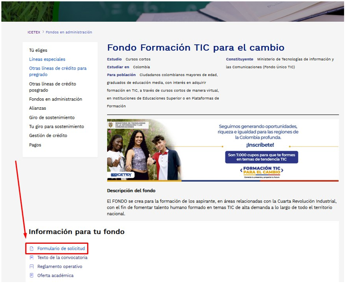Click the 7.000 cupos banner button
Screen dimensions: 345x283
click(262, 157)
